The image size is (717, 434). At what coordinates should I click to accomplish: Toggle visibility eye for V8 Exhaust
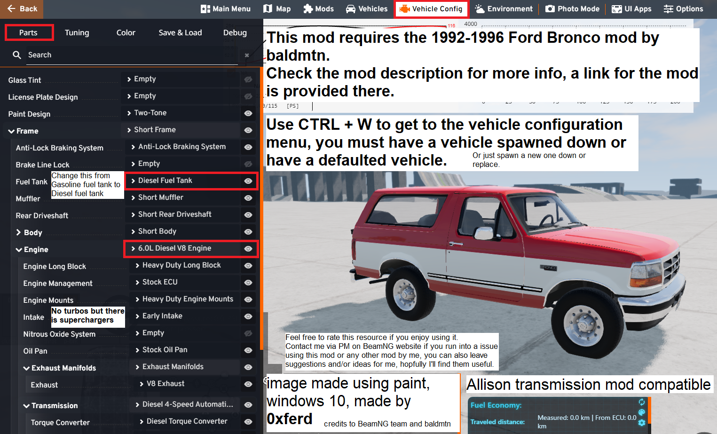point(248,384)
